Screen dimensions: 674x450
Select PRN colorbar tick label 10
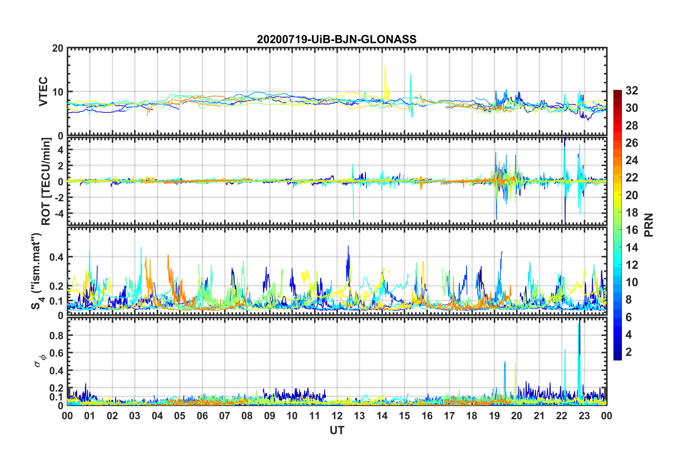click(631, 282)
